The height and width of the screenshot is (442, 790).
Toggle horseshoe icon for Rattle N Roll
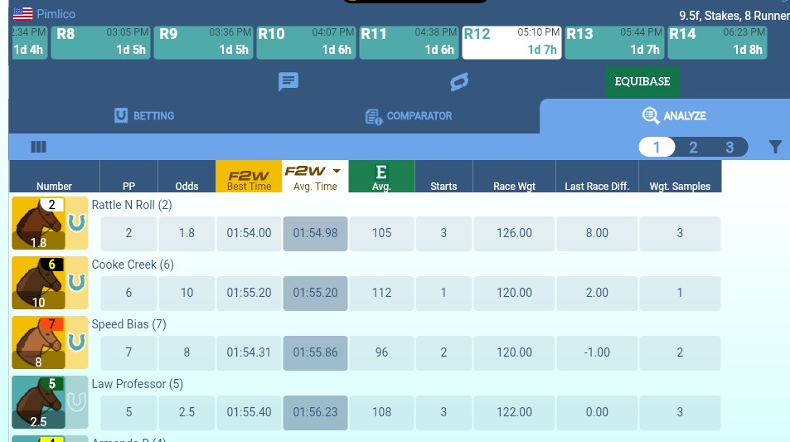pyautogui.click(x=76, y=222)
